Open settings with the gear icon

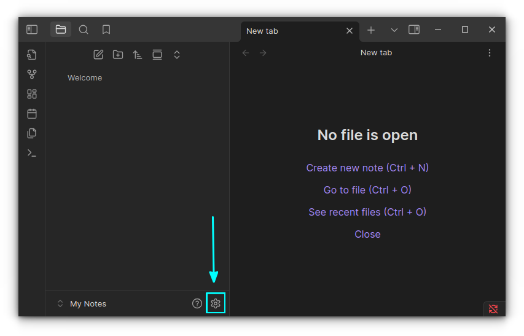click(216, 303)
